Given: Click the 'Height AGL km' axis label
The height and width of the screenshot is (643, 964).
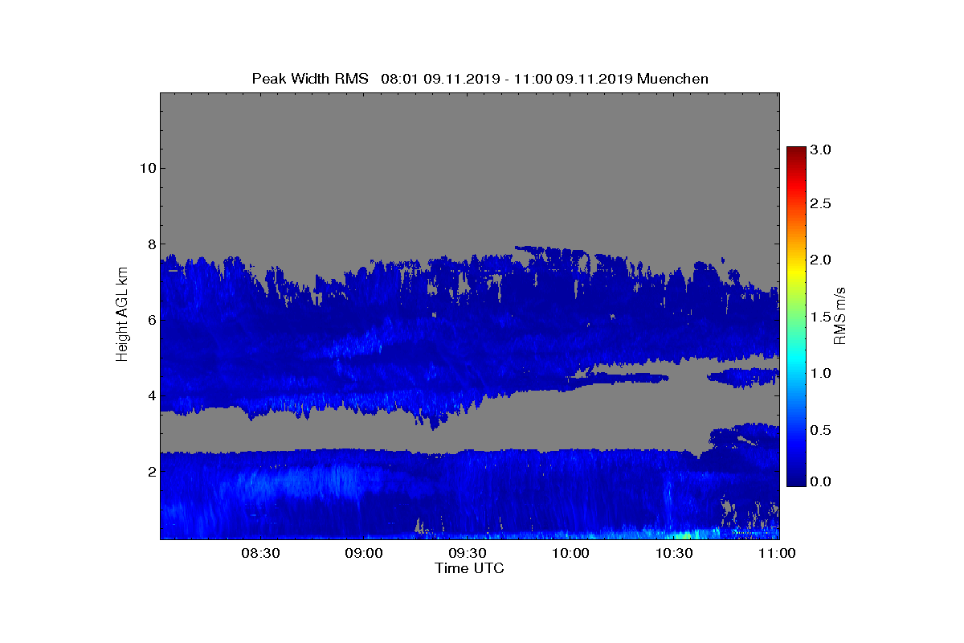Looking at the screenshot, I should pyautogui.click(x=122, y=316).
